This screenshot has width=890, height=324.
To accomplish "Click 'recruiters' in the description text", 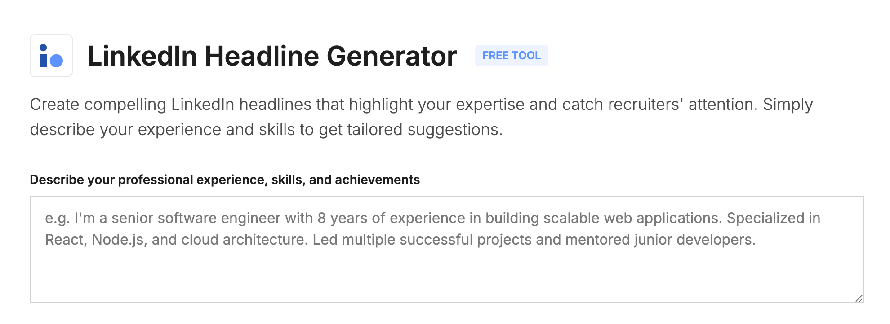I will click(x=645, y=105).
